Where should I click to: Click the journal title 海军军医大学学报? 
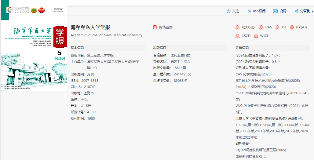click(x=90, y=27)
